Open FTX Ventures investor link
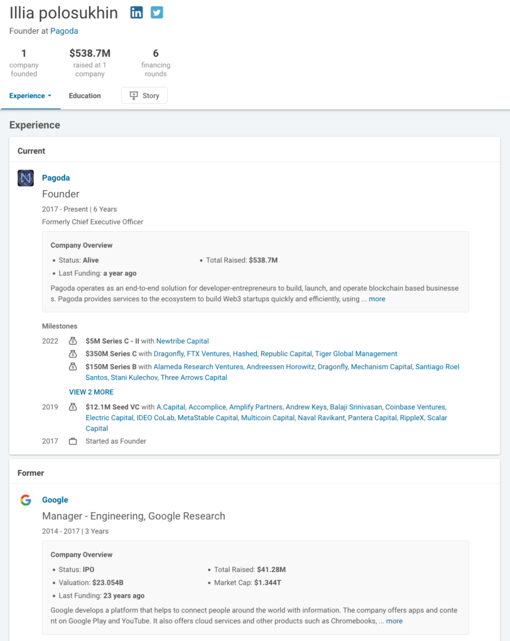 tap(208, 354)
